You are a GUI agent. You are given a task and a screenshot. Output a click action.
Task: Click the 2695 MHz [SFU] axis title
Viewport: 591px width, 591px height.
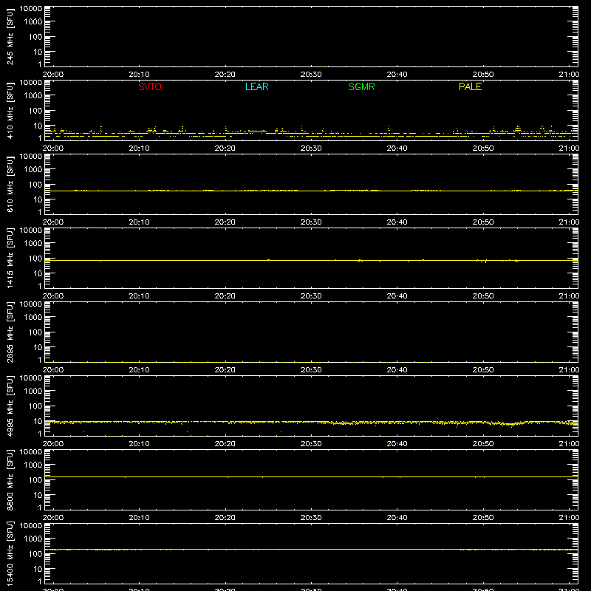coord(10,332)
